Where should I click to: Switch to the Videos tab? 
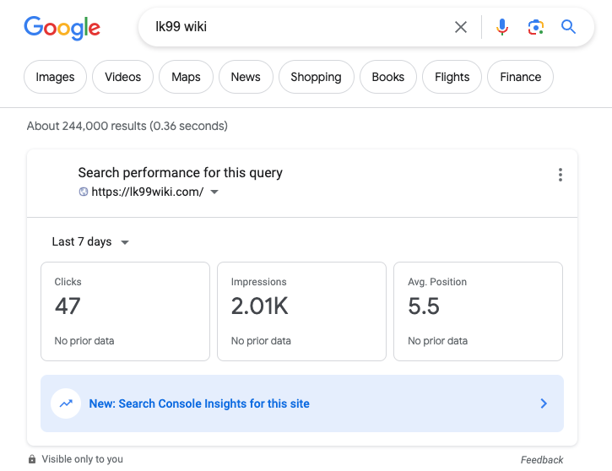coord(122,77)
